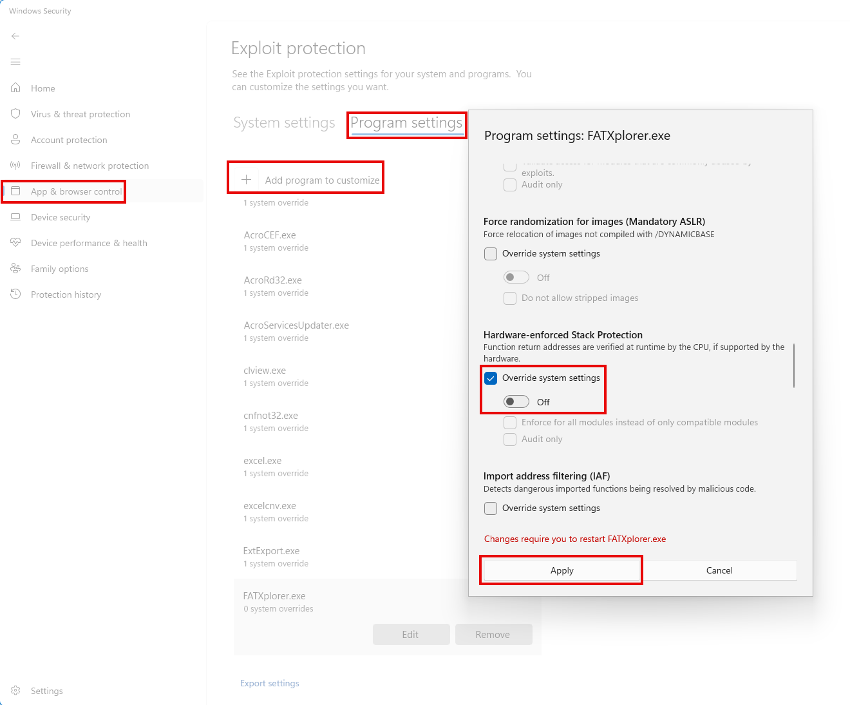Open the Export settings link
The image size is (850, 705).
[x=270, y=683]
